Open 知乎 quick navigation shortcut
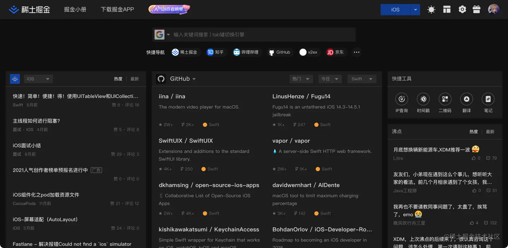 click(x=216, y=52)
